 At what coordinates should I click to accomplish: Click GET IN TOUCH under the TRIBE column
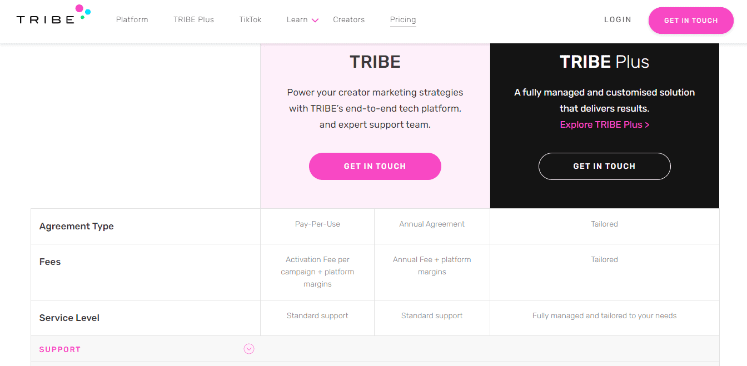(x=375, y=166)
